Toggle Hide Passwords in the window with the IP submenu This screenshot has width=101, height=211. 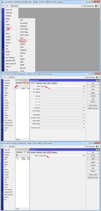click(82, 6)
